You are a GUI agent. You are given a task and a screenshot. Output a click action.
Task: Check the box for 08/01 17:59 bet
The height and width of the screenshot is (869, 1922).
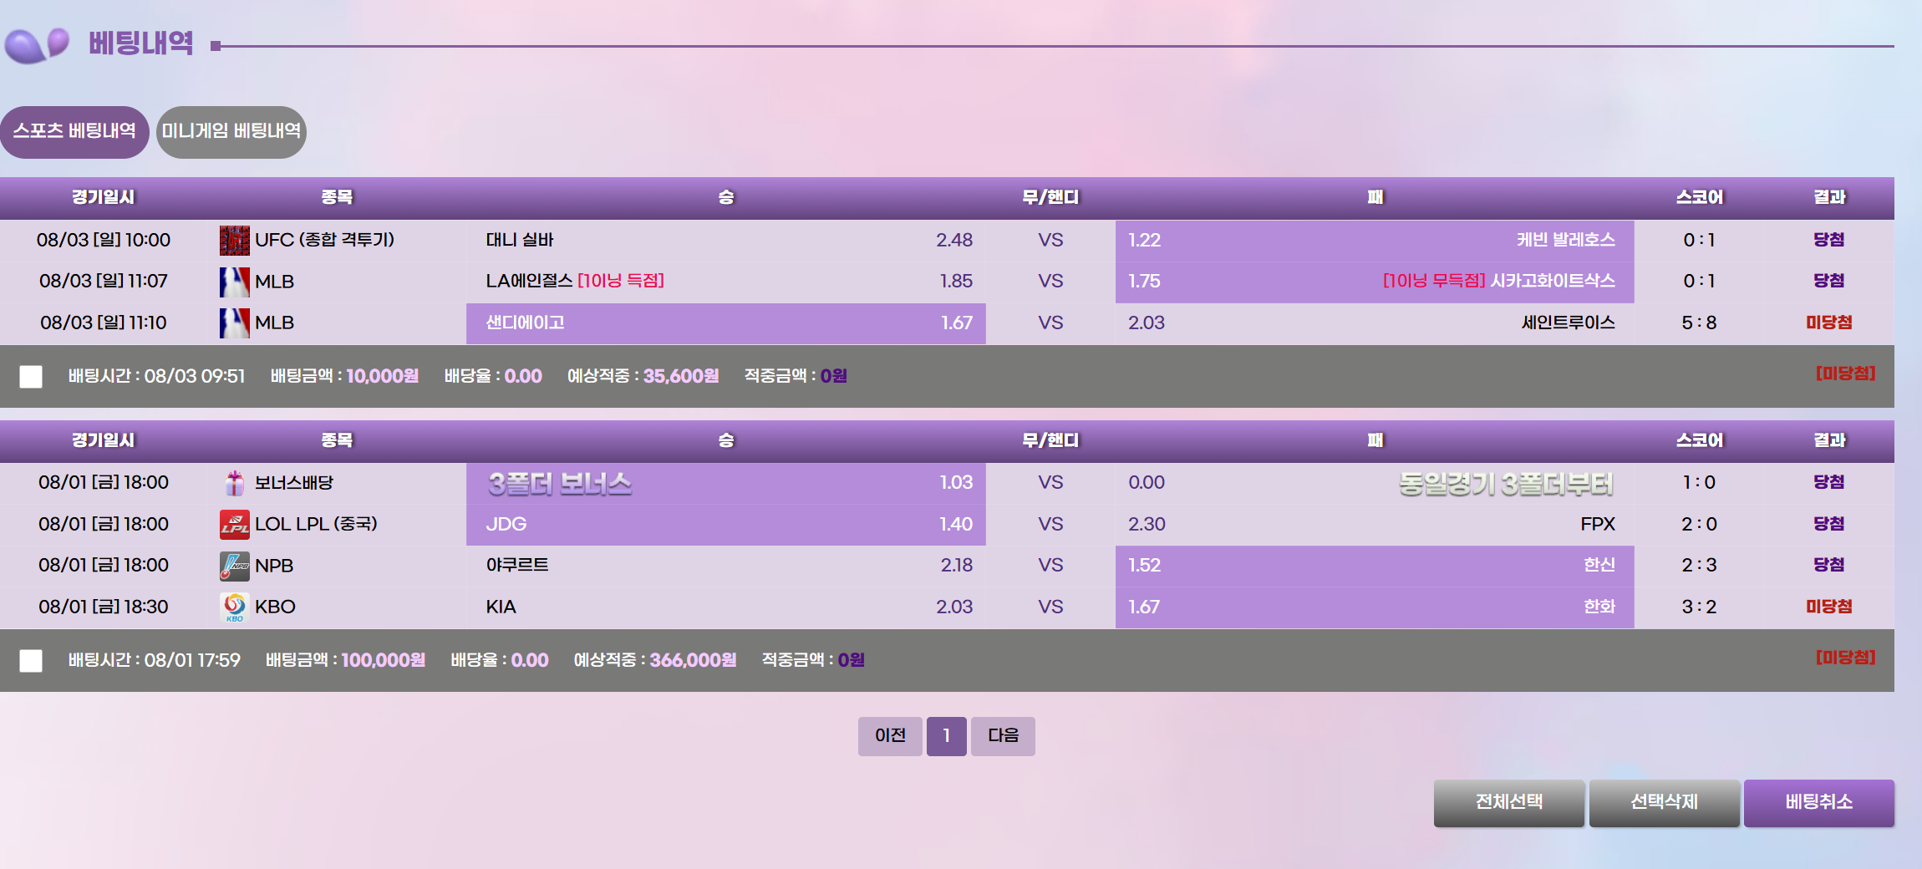point(31,661)
